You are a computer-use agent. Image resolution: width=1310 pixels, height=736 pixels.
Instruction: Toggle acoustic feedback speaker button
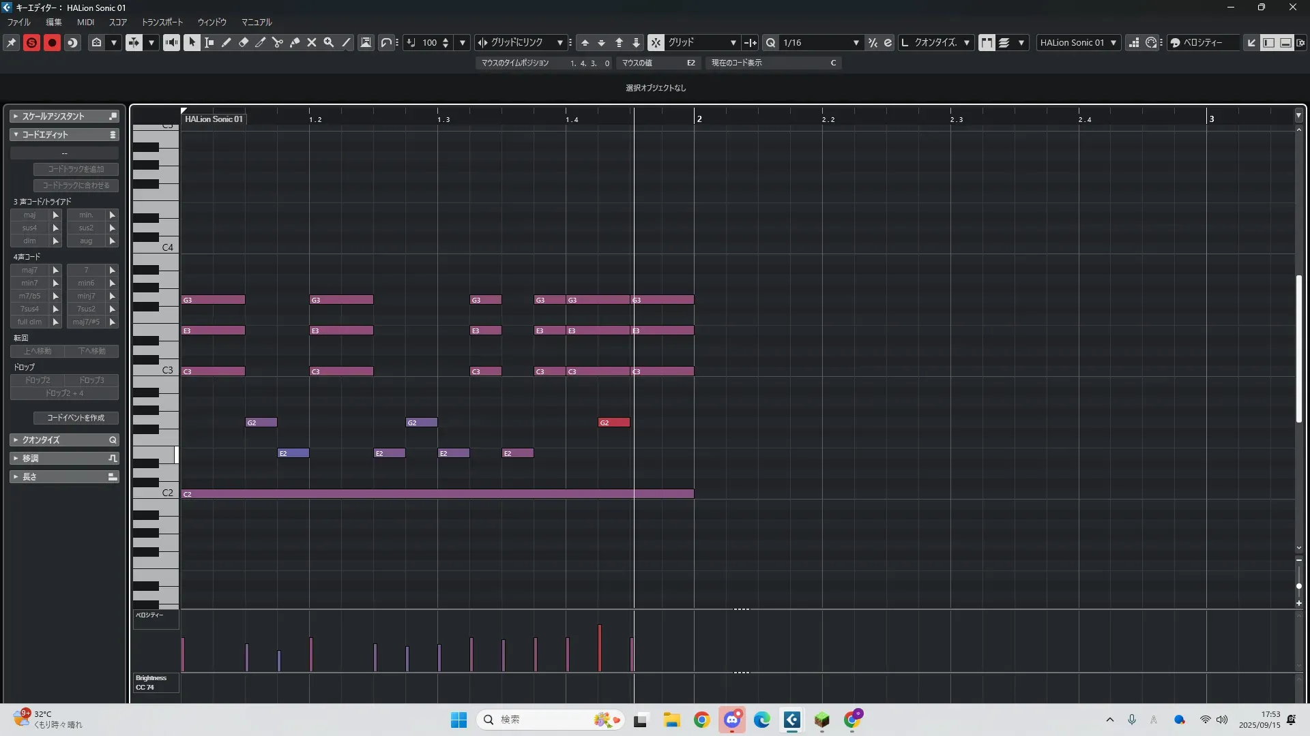pyautogui.click(x=171, y=42)
